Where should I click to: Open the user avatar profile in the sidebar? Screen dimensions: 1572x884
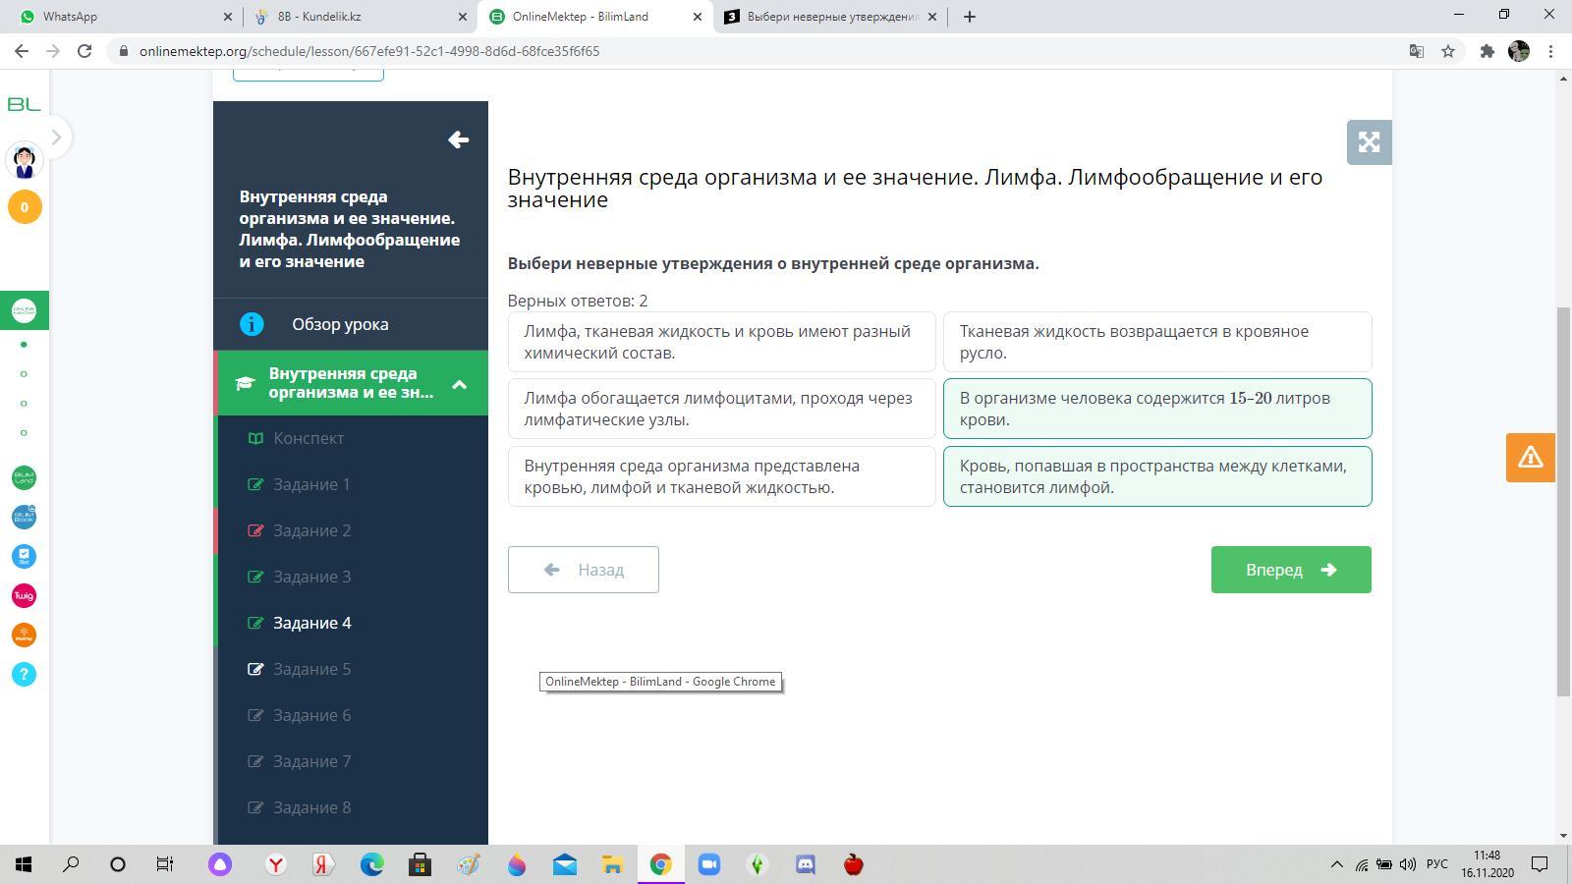pos(25,159)
